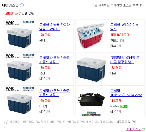The image size is (146, 132).
Task: Click the green icon beside 쇼핑 더보기
Action: 144,129
